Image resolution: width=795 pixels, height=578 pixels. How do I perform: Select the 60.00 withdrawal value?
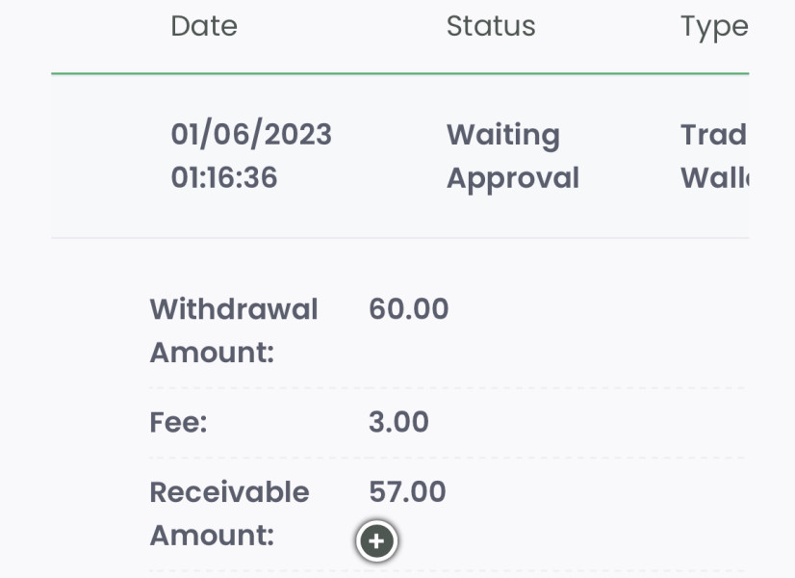[409, 309]
